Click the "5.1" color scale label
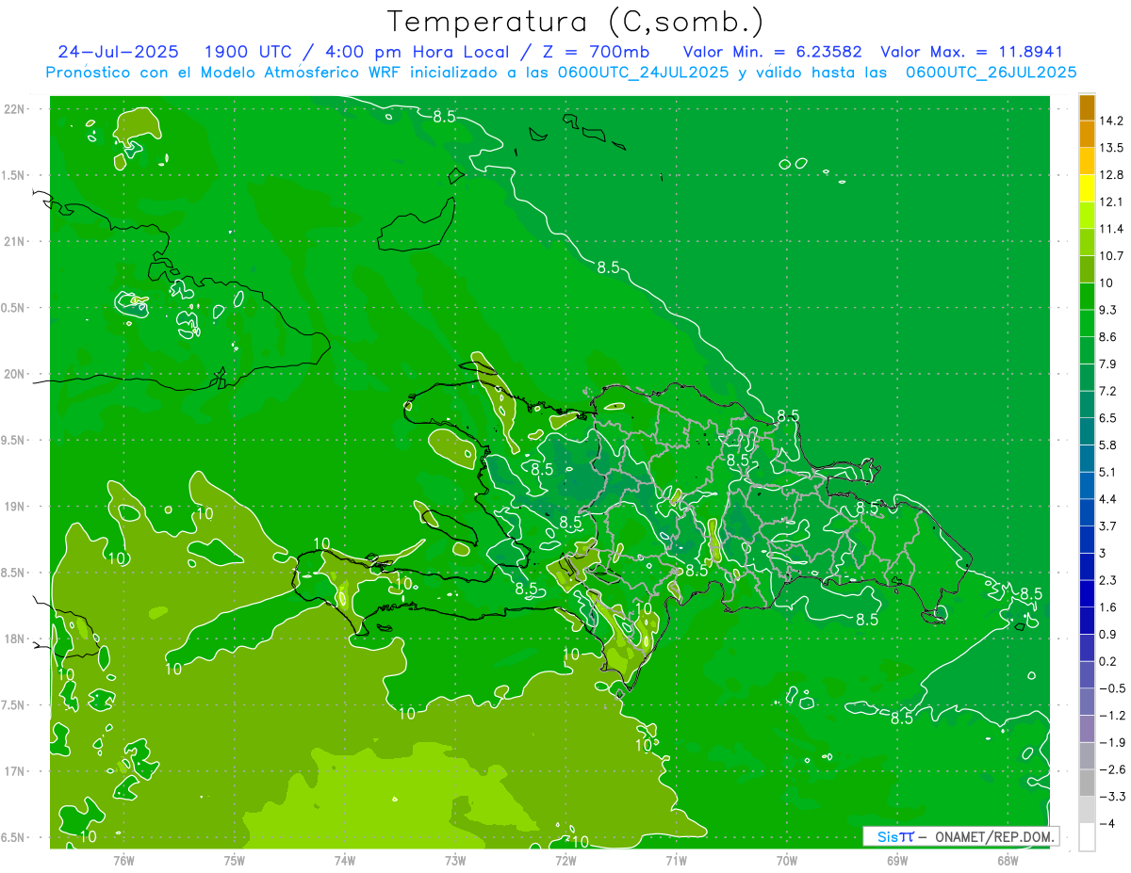Viewport: 1131px width, 873px height. pos(1108,472)
